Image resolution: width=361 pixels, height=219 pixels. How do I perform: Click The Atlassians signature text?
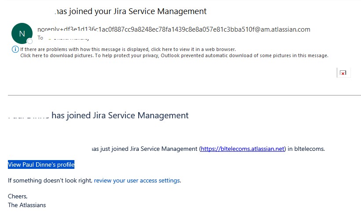(27, 205)
